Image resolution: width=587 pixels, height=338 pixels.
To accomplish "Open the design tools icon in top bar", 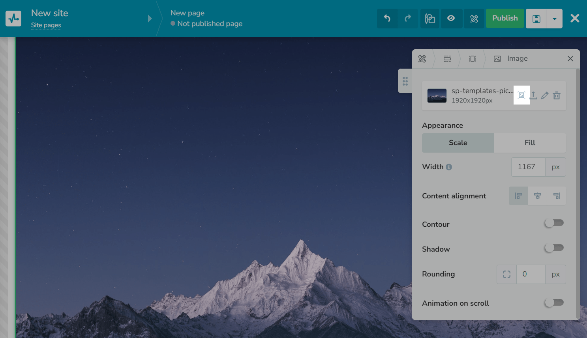I will [474, 19].
